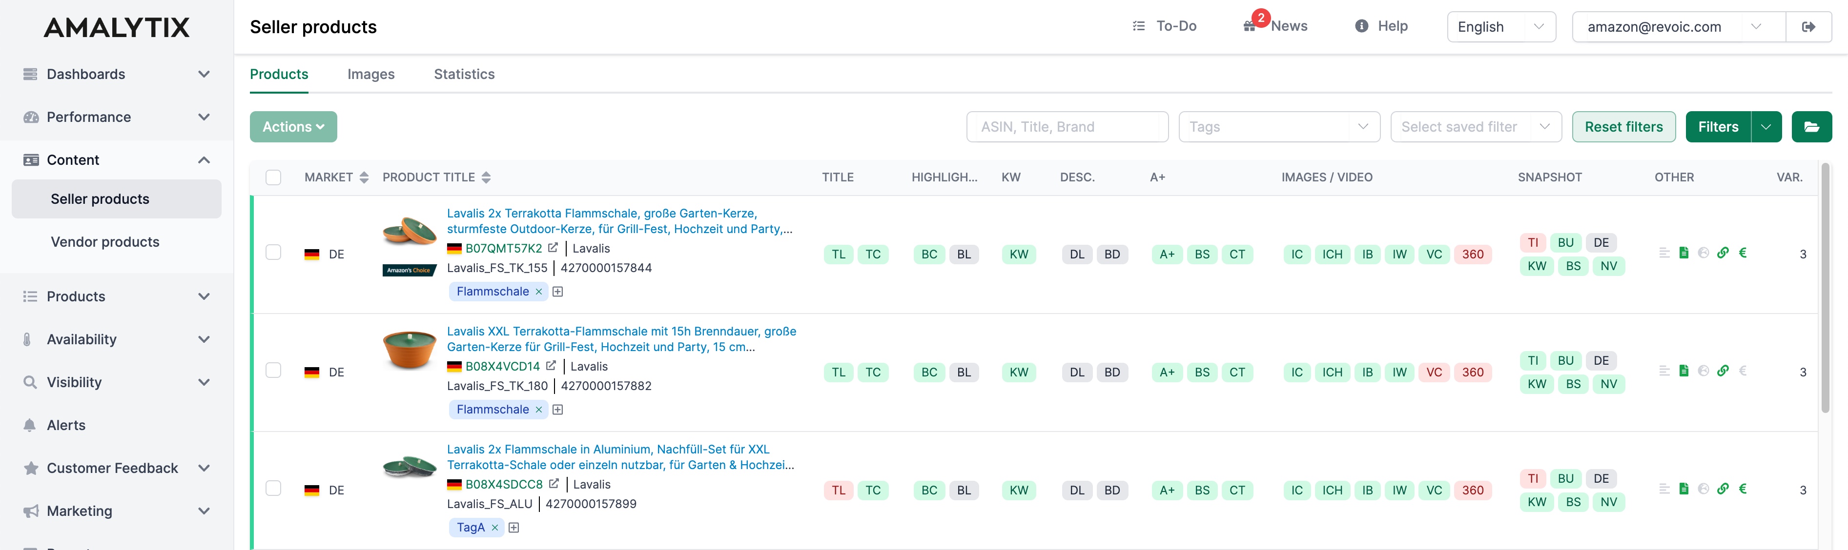Screen dimensions: 1848x550
Task: Add a tag with plus icon next to TagA
Action: click(x=513, y=528)
